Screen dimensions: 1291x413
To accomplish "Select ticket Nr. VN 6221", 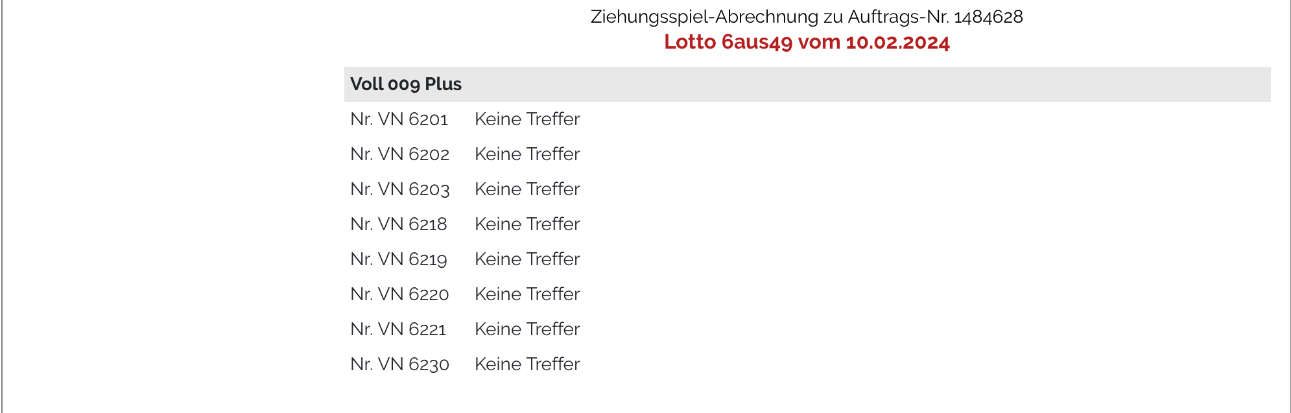I will (398, 329).
